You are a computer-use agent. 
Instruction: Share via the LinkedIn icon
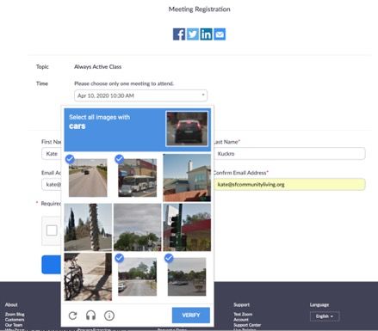(x=206, y=34)
